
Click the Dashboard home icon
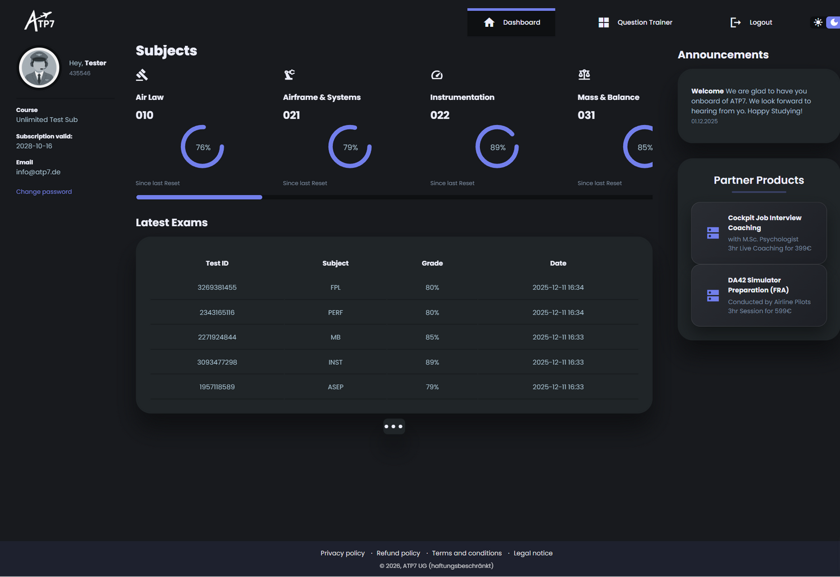489,22
